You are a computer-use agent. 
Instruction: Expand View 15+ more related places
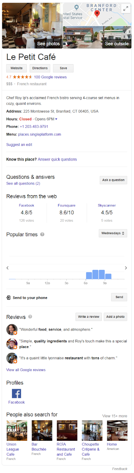(115, 416)
